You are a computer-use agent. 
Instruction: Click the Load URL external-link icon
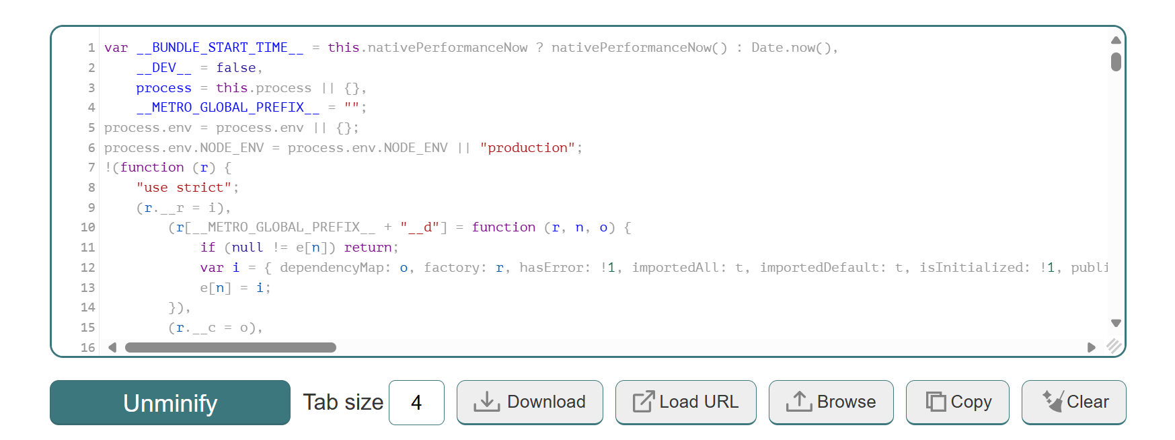click(x=643, y=402)
